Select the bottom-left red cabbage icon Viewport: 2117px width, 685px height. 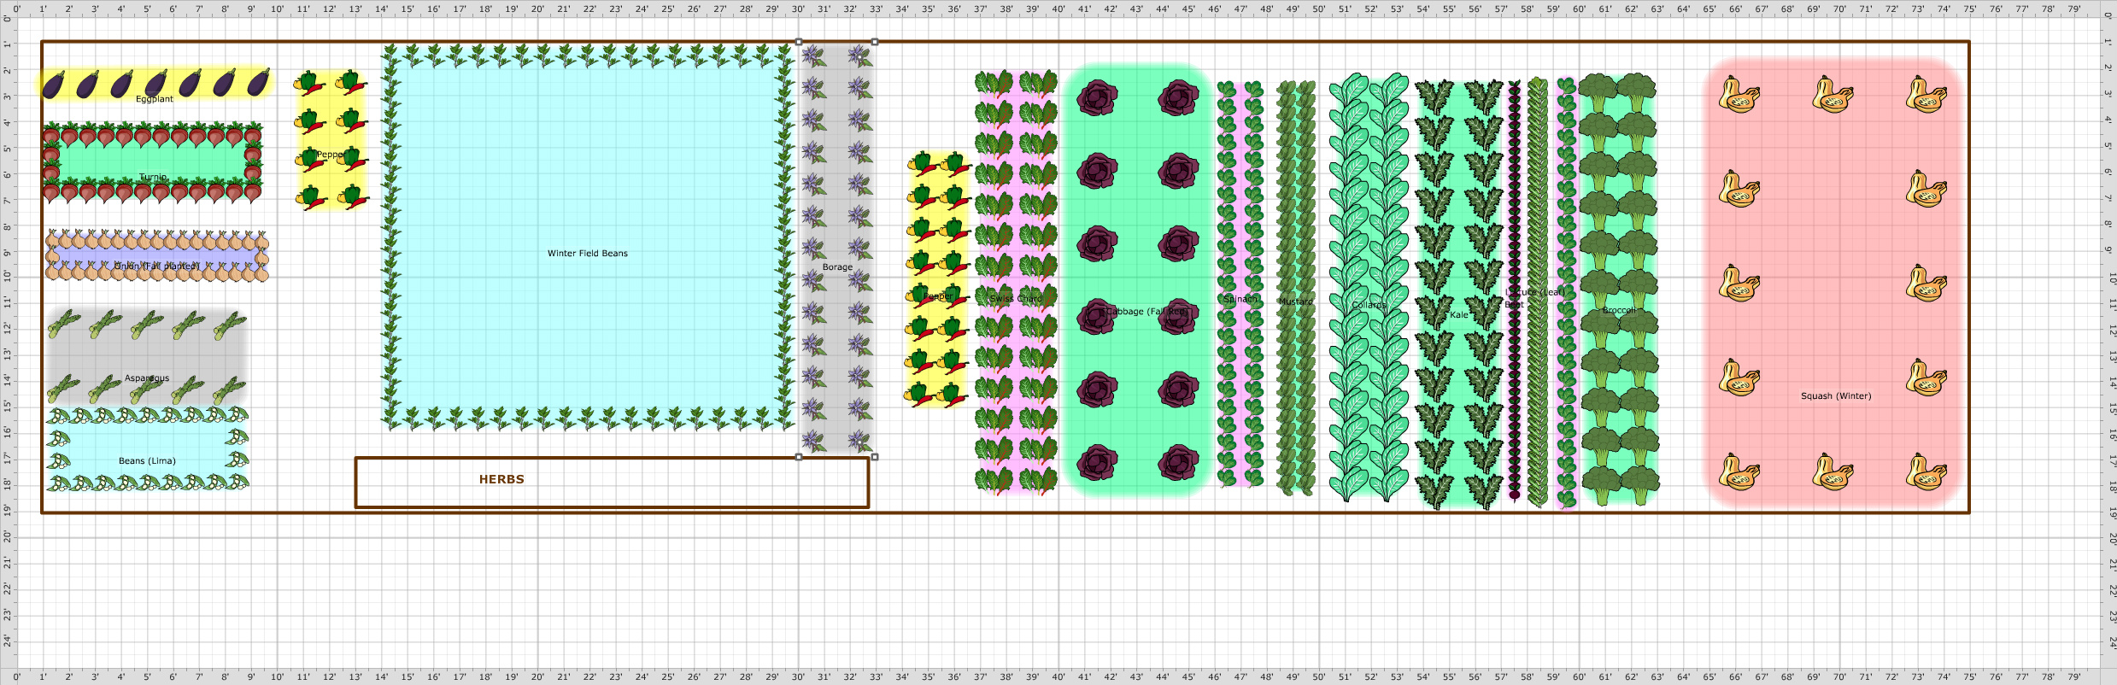(x=1097, y=463)
